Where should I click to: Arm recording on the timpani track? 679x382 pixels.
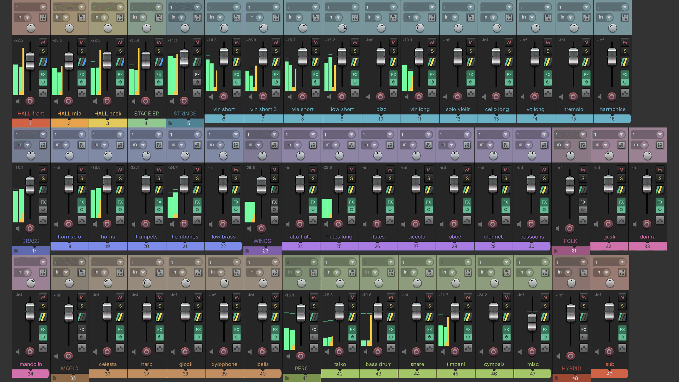pyautogui.click(x=455, y=352)
